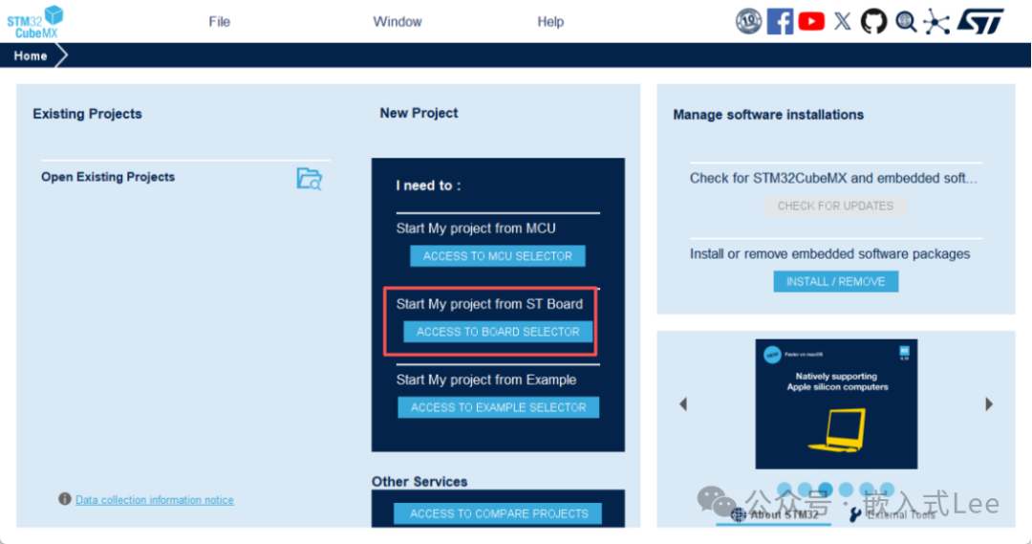The height and width of the screenshot is (544, 1032).
Task: Click ACCESS TO COMPARE PROJECTS button
Action: pos(498,513)
